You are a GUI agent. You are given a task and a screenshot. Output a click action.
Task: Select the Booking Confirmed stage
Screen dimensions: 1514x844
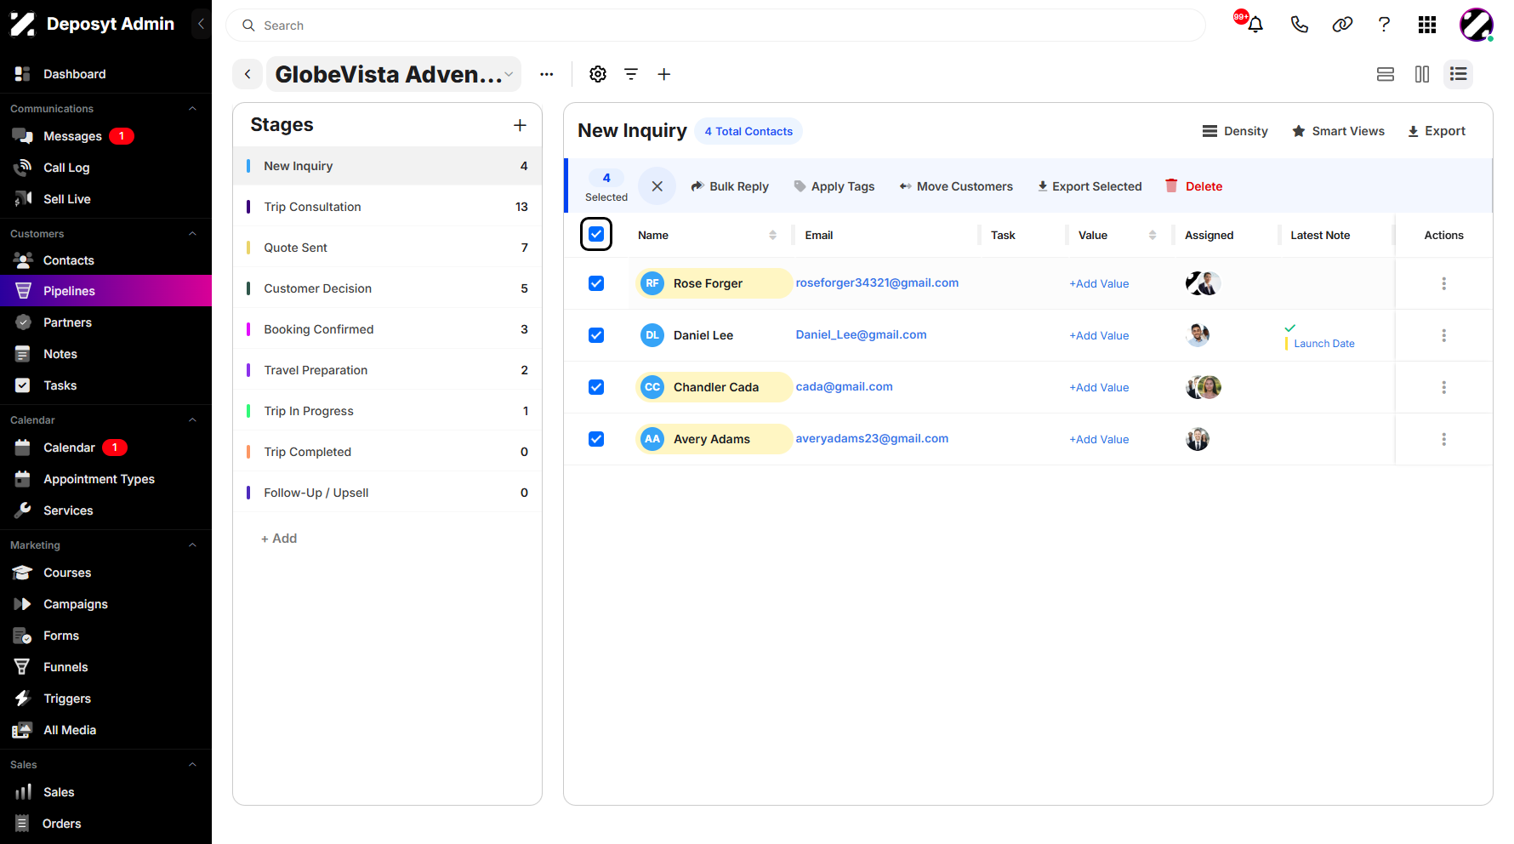(387, 329)
